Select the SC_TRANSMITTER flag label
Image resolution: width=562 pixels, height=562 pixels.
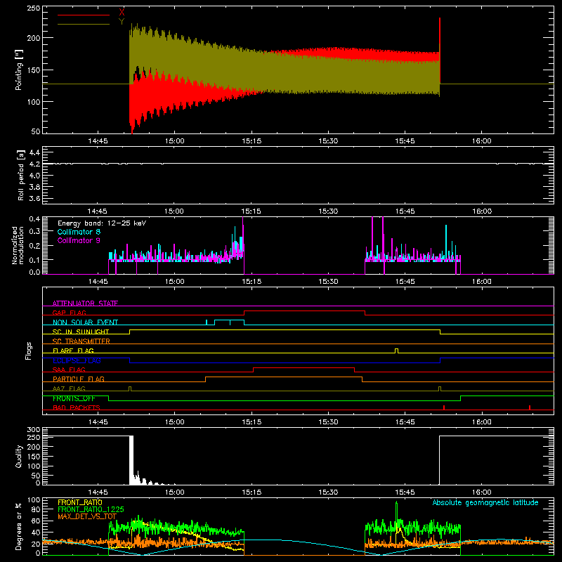(x=81, y=341)
